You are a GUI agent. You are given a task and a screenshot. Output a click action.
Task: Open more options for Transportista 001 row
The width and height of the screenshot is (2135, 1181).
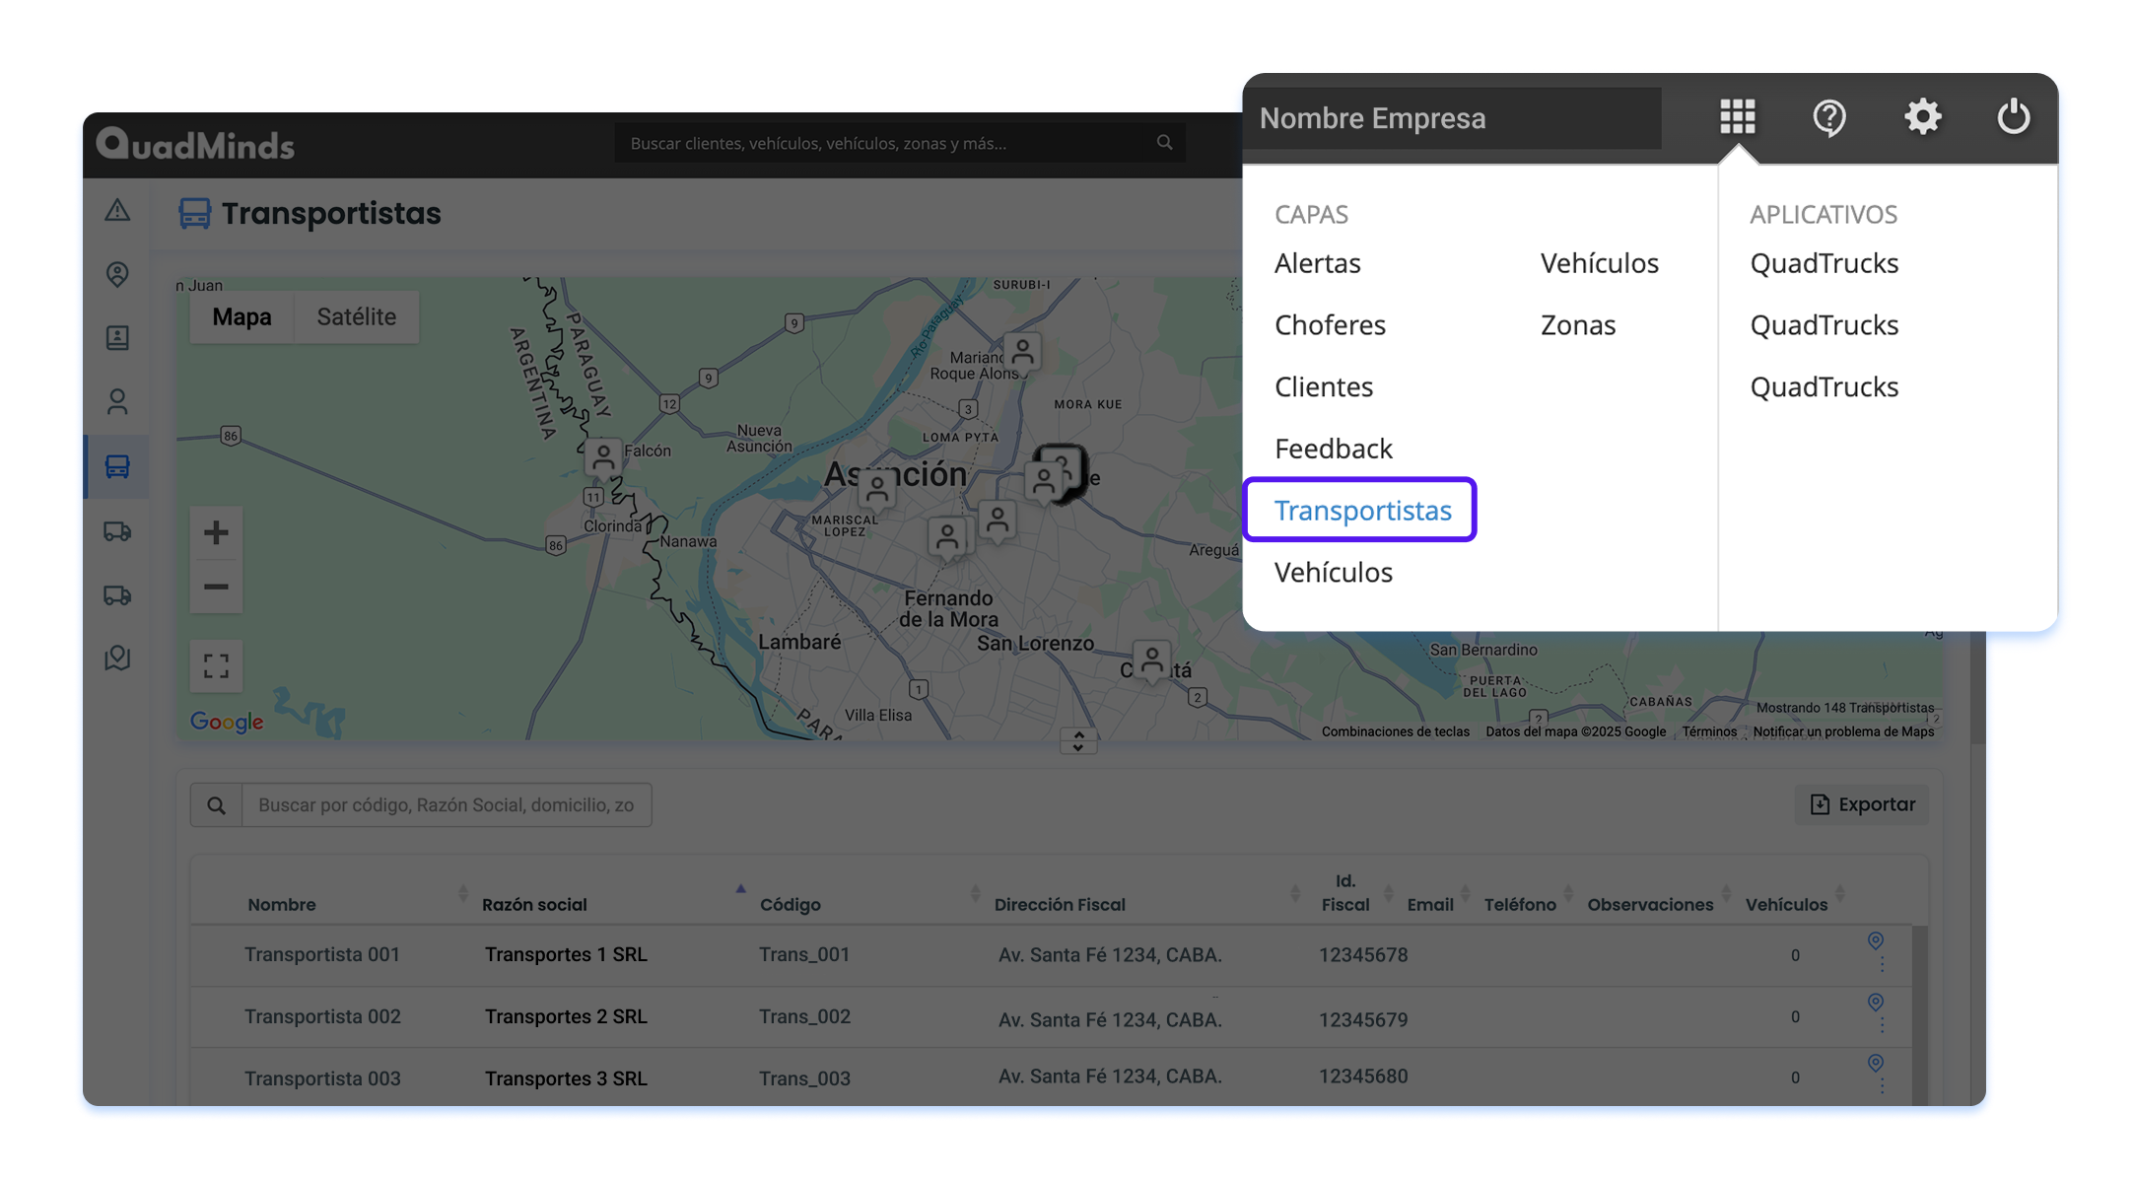point(1882,963)
